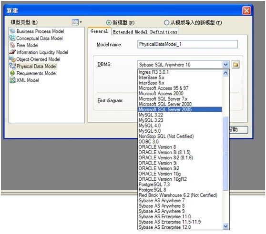266x234 pixels.
Task: Close the 新建 dialog
Action: 246,10
